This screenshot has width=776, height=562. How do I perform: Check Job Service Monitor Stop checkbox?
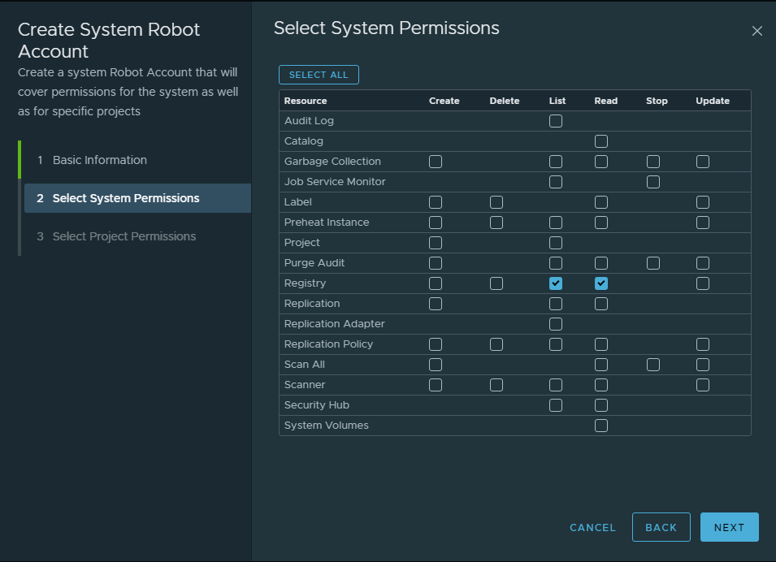653,182
